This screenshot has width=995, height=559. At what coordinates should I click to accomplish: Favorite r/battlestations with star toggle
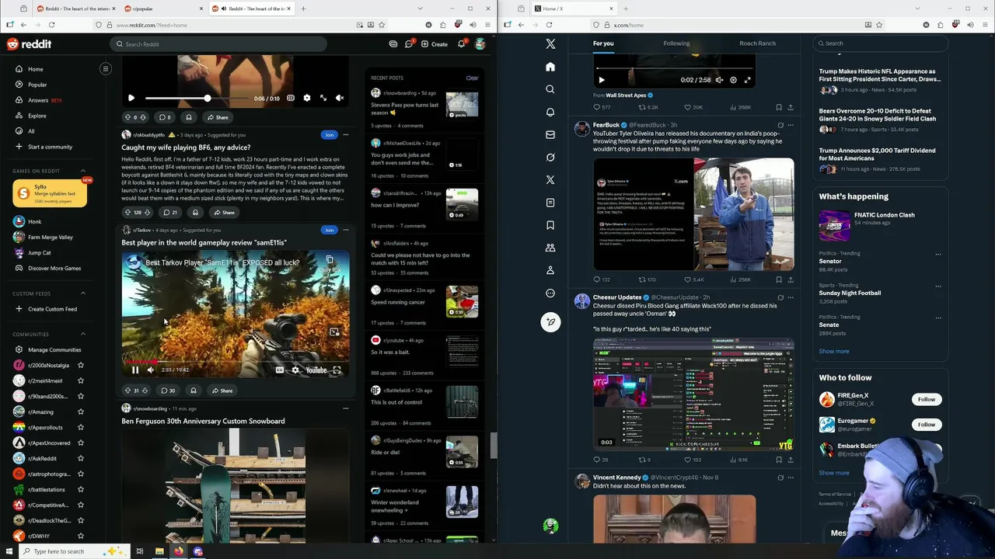pyautogui.click(x=81, y=489)
